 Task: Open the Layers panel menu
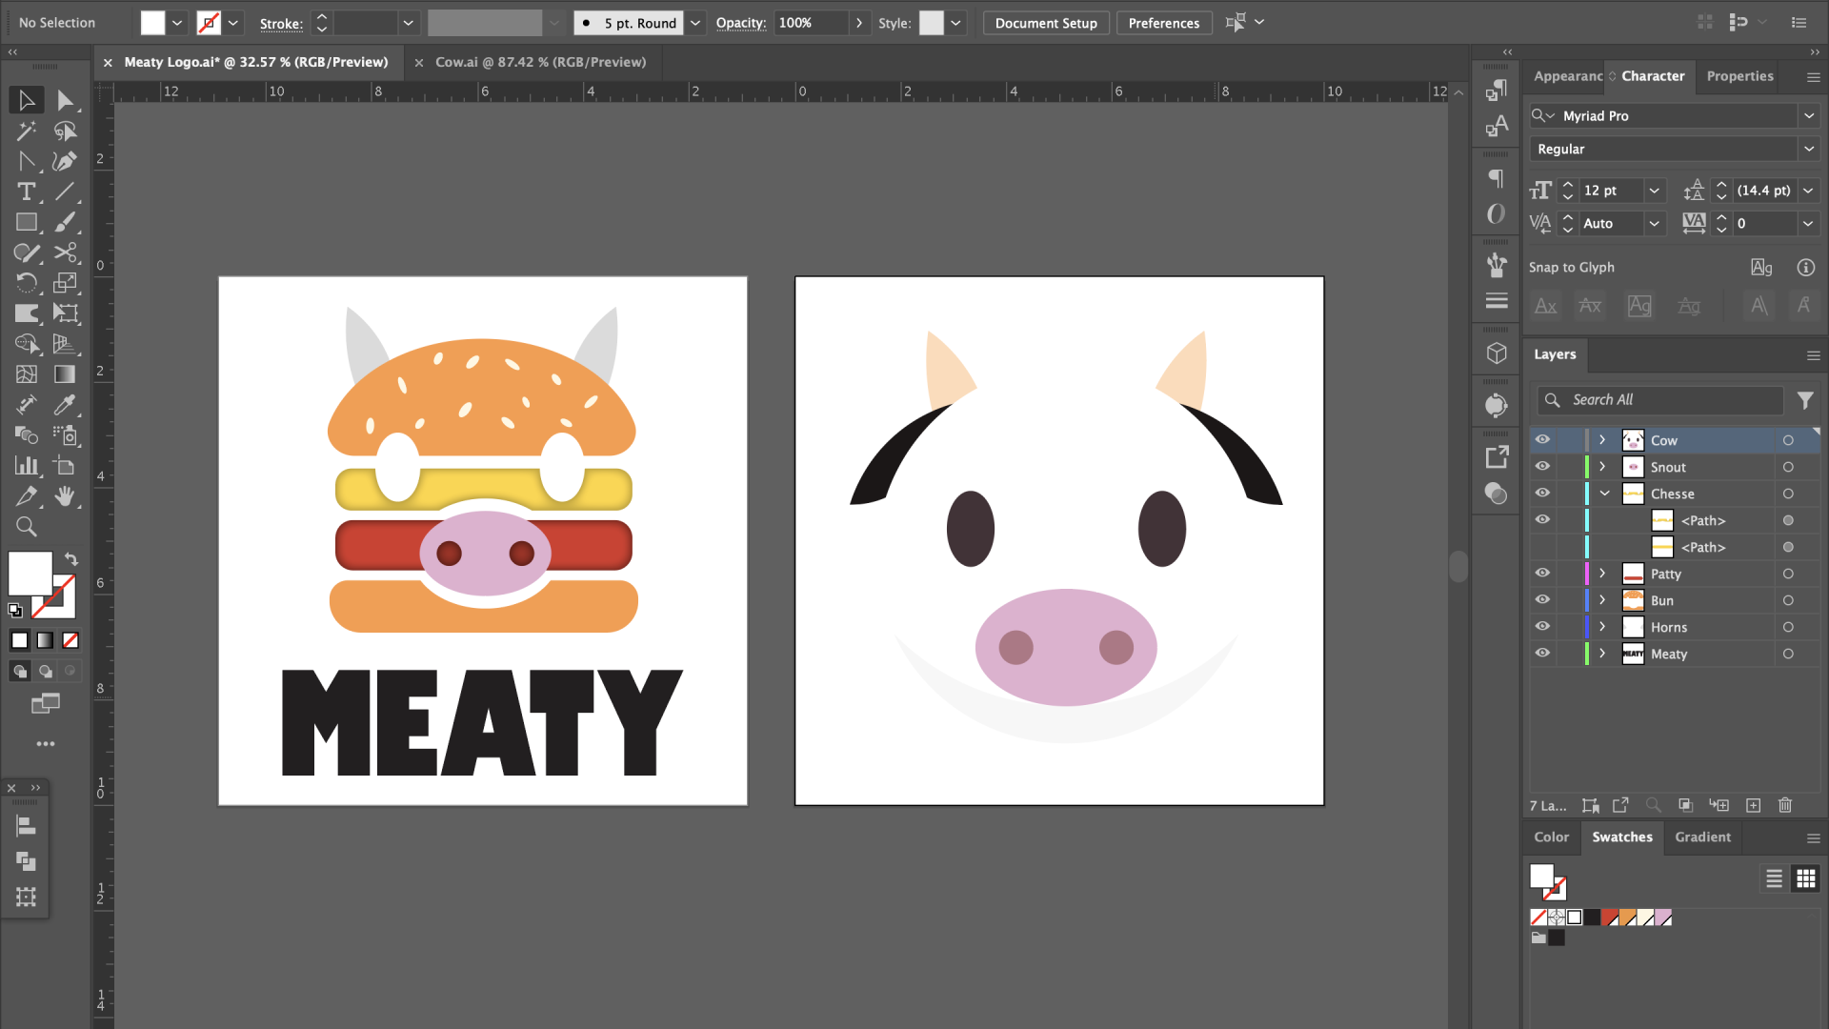1813,355
